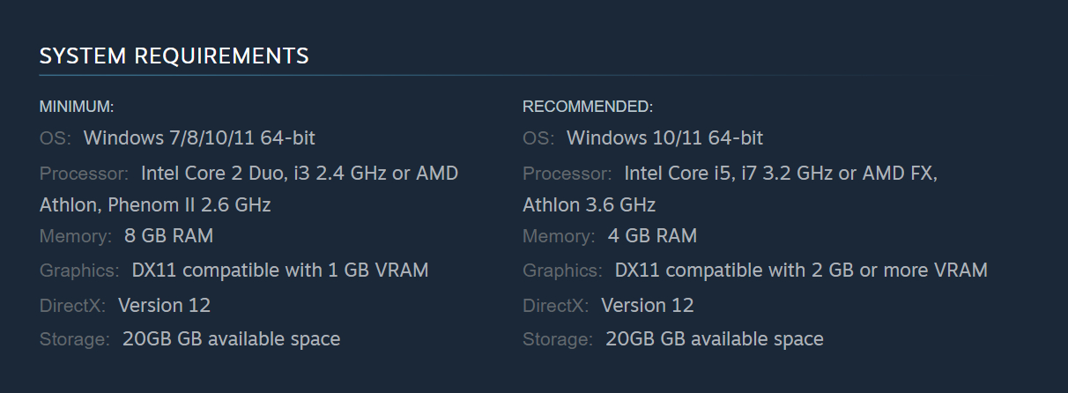This screenshot has width=1068, height=393.
Task: Click Version 12 under Minimum DirectX
Action: click(164, 306)
